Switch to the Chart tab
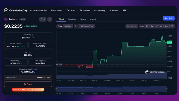179x101 pixels. 61,19
